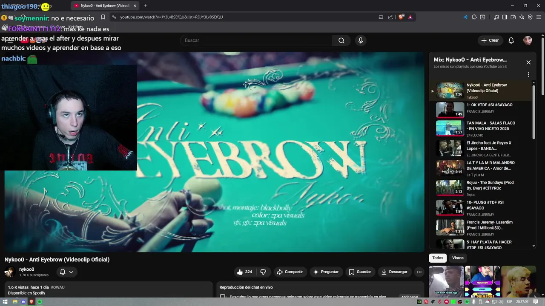The height and width of the screenshot is (306, 545).
Task: Click the blue audio waves toolbar icon
Action: pyautogui.click(x=465, y=17)
